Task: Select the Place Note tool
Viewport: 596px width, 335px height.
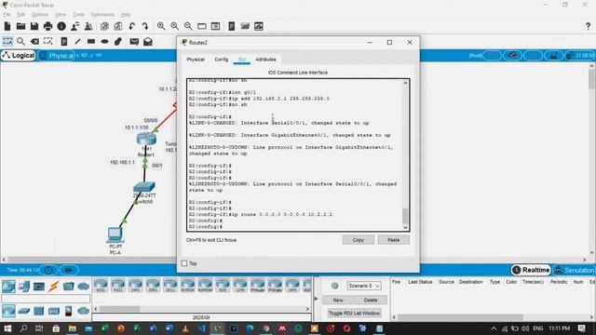Action: pyautogui.click(x=64, y=41)
